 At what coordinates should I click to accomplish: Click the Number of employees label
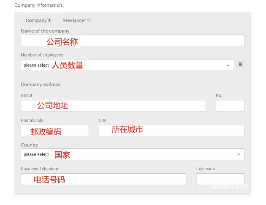pos(42,55)
